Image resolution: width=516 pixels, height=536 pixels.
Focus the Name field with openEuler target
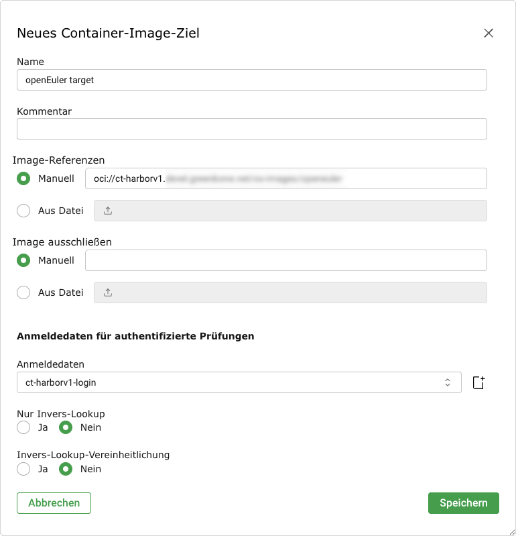coord(251,80)
